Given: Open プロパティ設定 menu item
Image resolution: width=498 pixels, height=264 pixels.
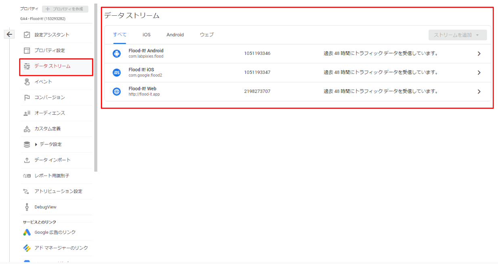Looking at the screenshot, I should pos(56,50).
